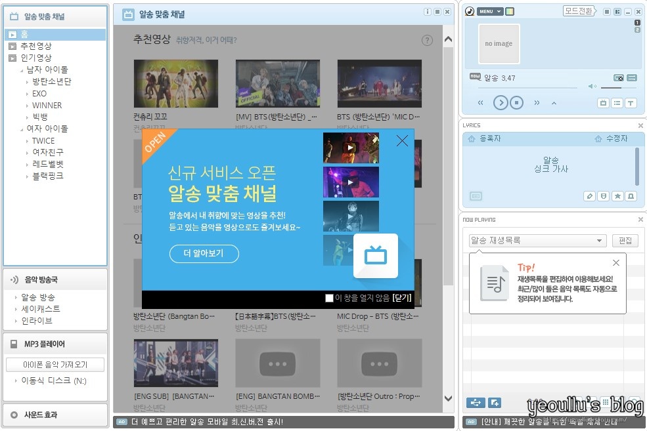
Task: Click the no image album art thumbnail
Action: pos(499,44)
